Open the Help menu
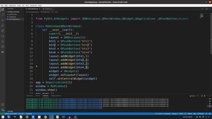 click(40, 6)
